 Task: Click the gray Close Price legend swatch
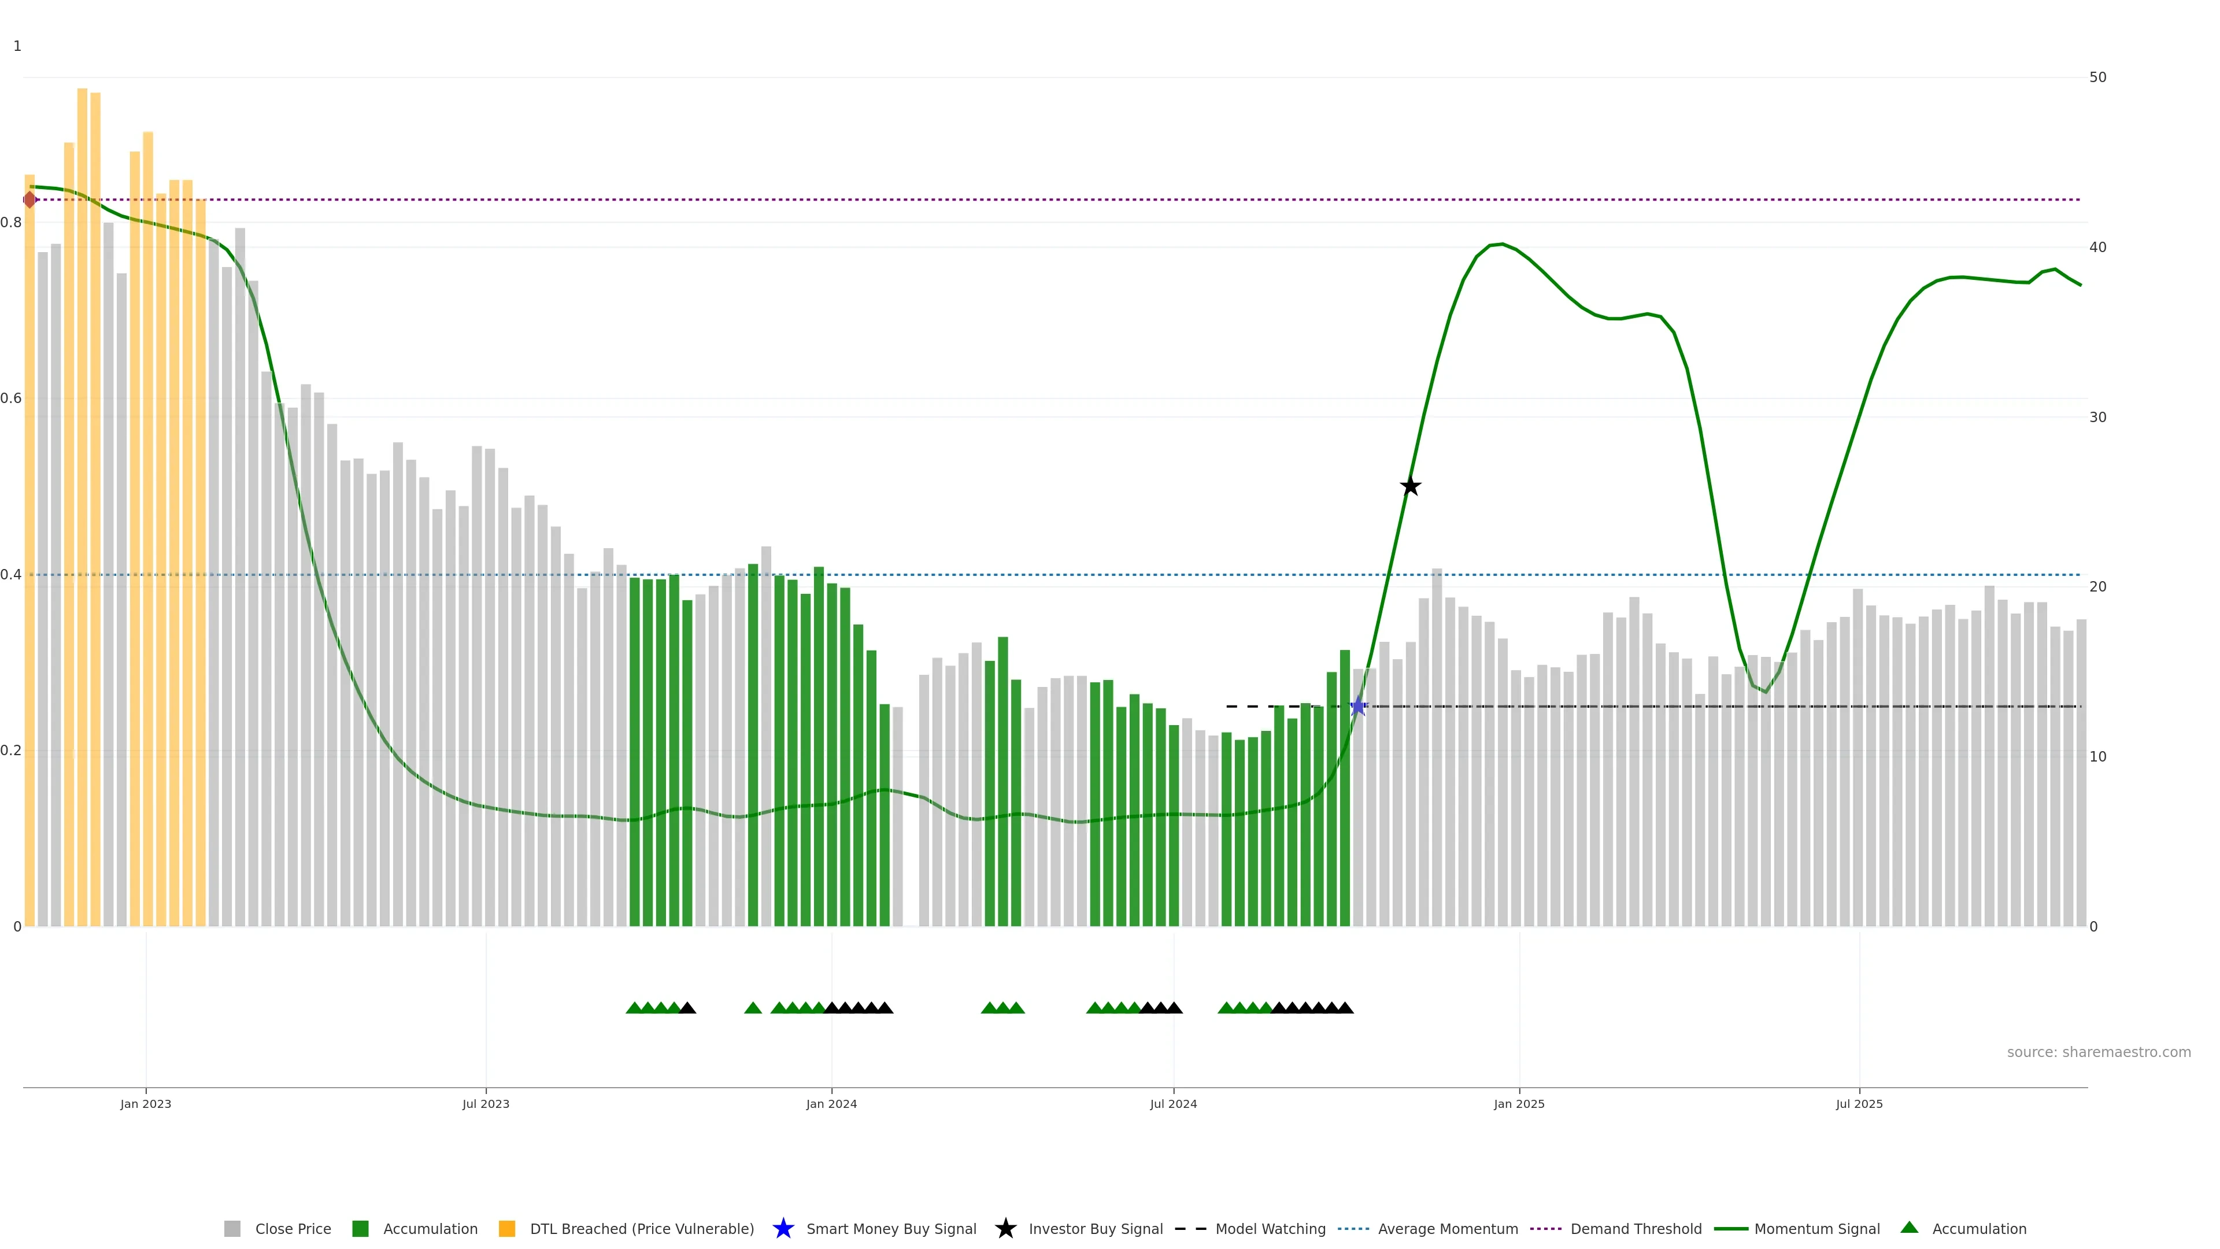232,1228
